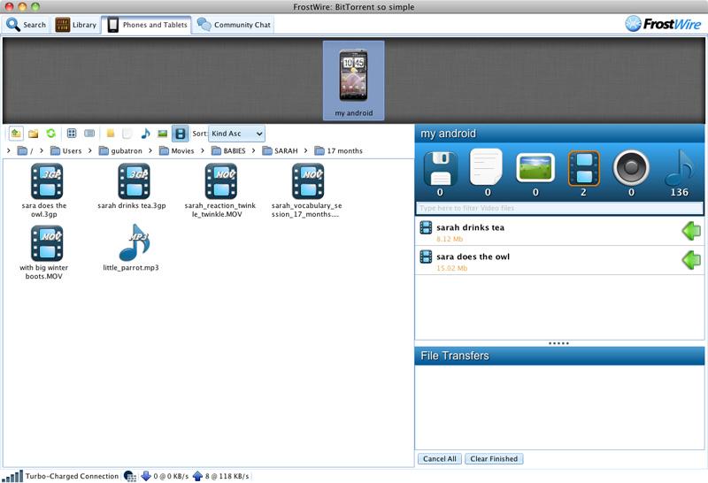Click the FrostWire logo
This screenshot has height=483, width=708.
pyautogui.click(x=663, y=24)
